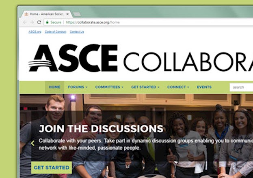Image resolution: width=253 pixels, height=178 pixels.
Task: Follow the Contact Us link
Action: point(77,32)
